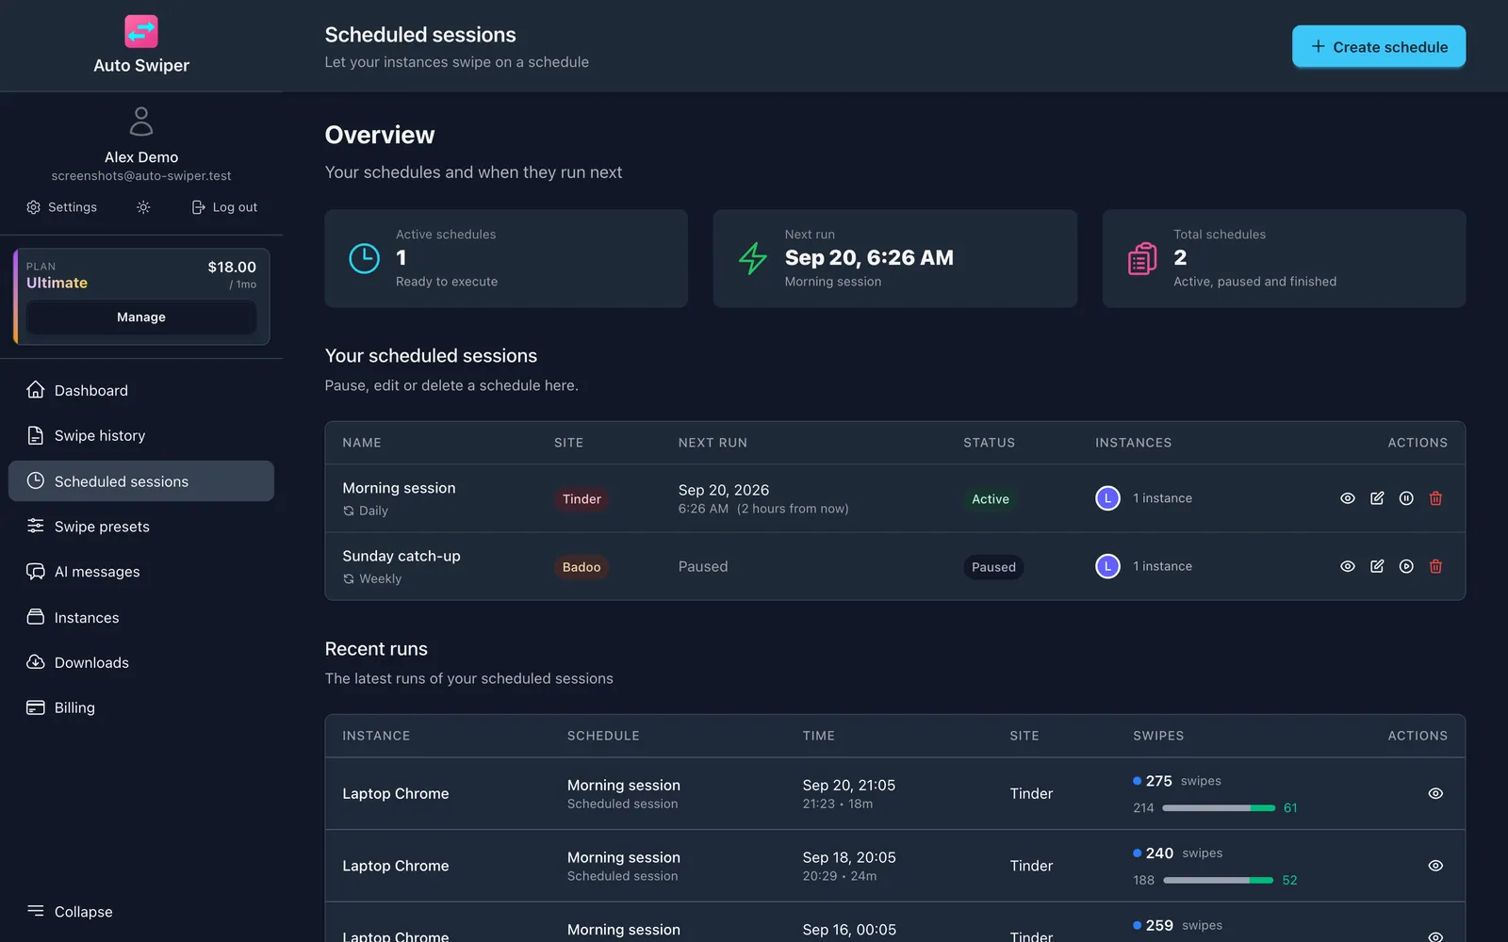
Task: Click the Paused status badge
Action: click(x=993, y=567)
